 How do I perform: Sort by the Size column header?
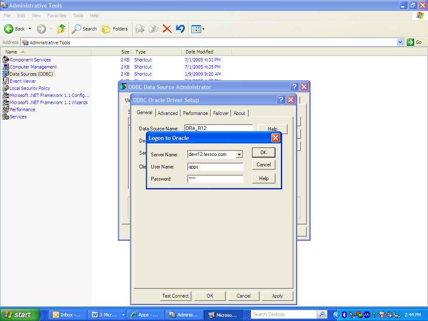coord(112,52)
